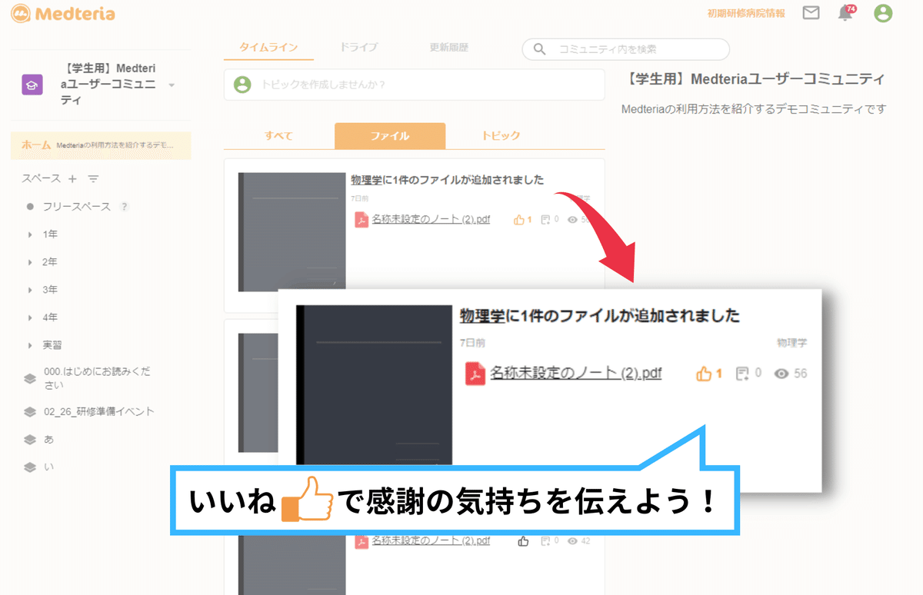The image size is (923, 595).
Task: Click first card's red PDF icon
Action: tap(361, 220)
